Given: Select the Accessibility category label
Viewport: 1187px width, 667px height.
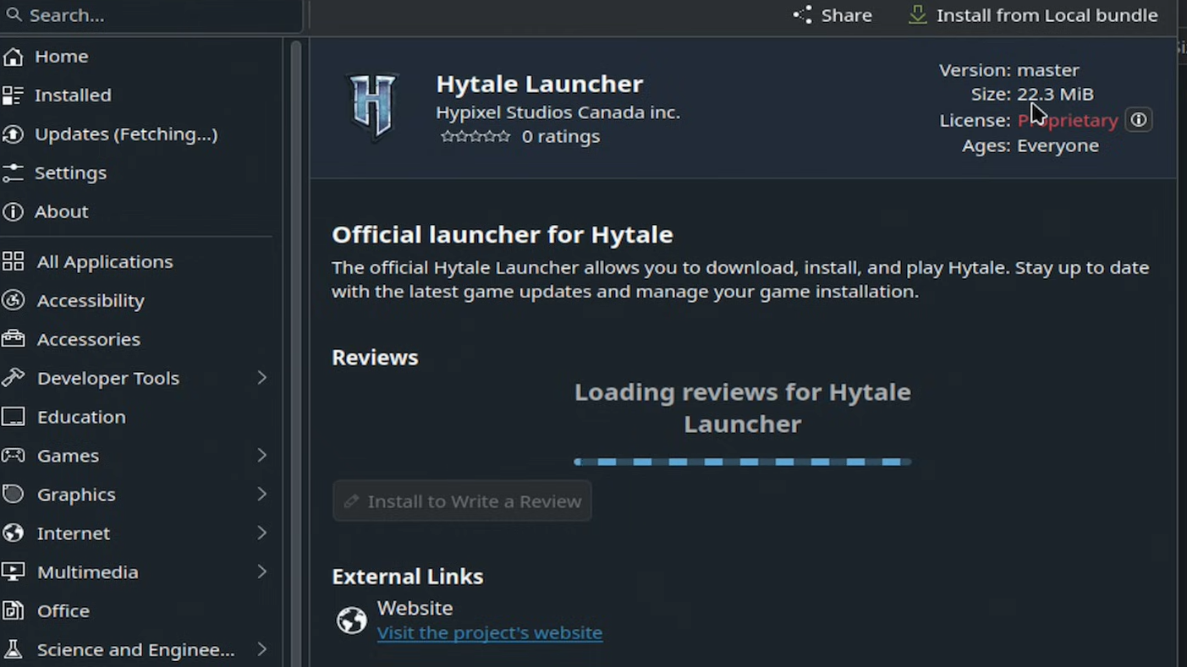Looking at the screenshot, I should click(x=91, y=301).
